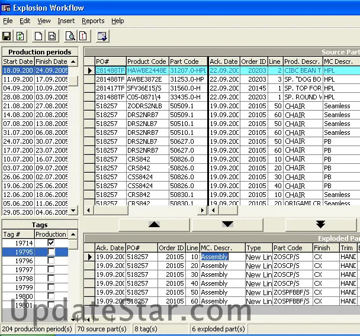Click left scroll arrow under Ack. Date column

(x=214, y=210)
